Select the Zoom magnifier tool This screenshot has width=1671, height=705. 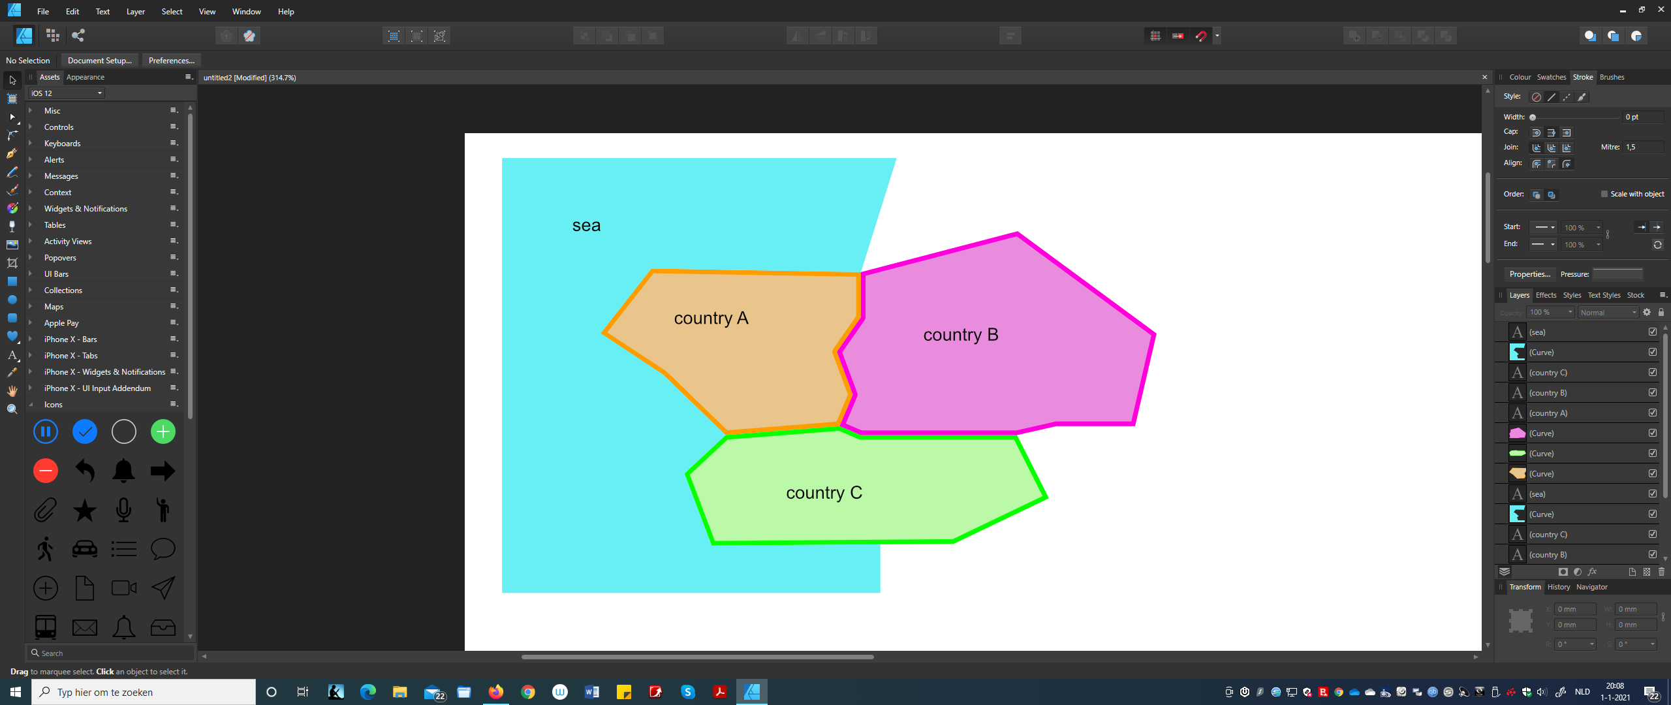coord(12,409)
